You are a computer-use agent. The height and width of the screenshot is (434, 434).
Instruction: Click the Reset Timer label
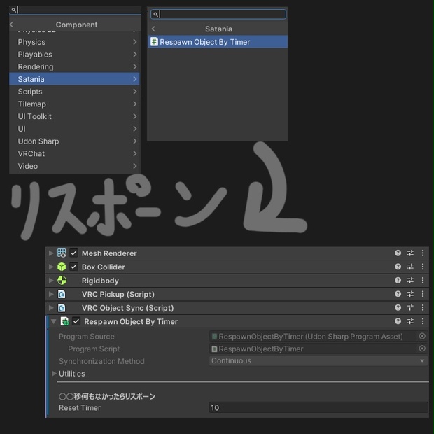[x=80, y=407]
